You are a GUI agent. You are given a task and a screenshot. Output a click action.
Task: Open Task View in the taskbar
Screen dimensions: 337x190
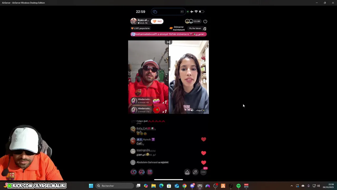tap(138, 186)
